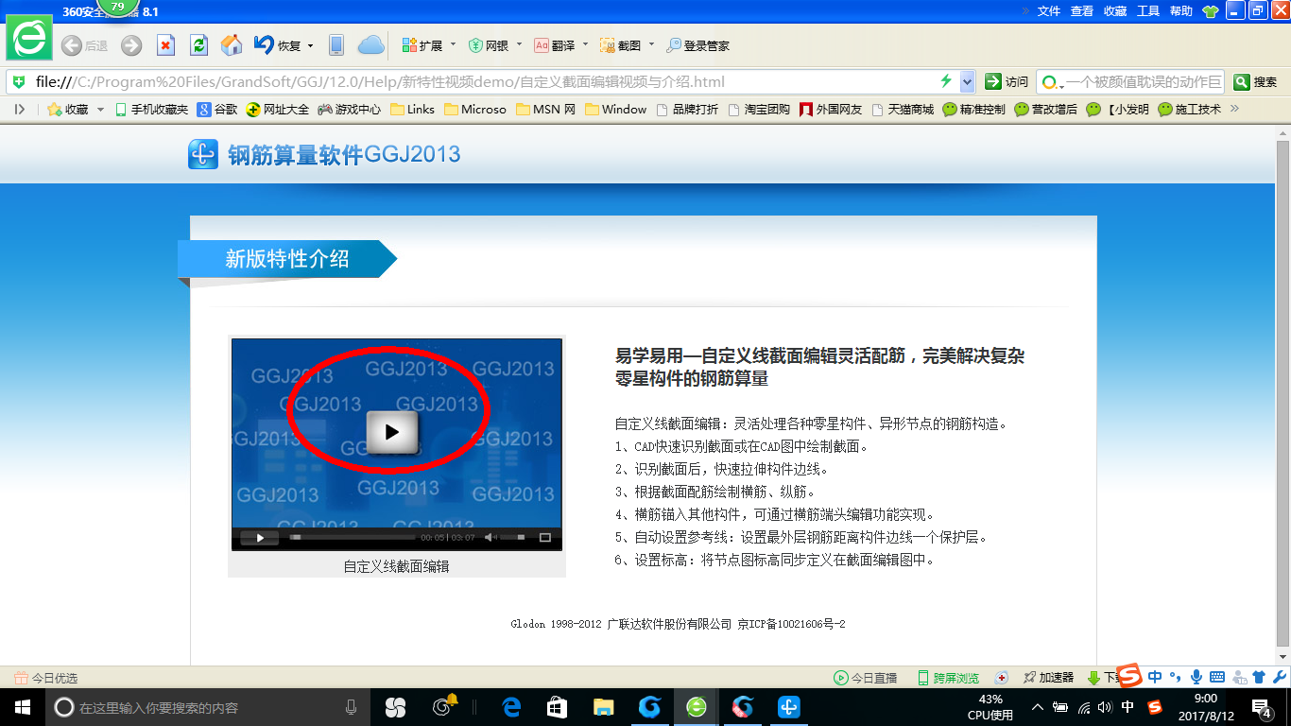1291x726 pixels.
Task: Mute the video speaker icon
Action: coord(491,538)
